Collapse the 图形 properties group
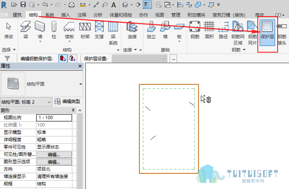 coord(73,110)
